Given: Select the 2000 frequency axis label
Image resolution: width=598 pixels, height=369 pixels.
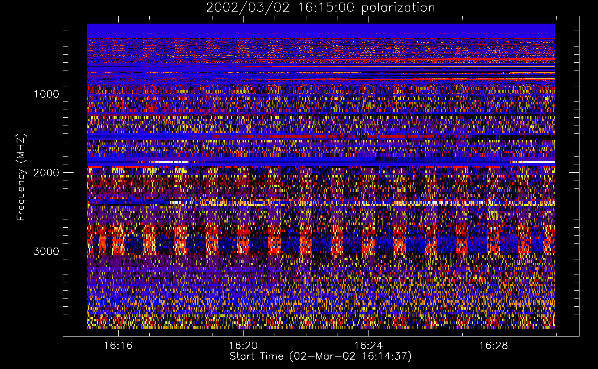Looking at the screenshot, I should [x=46, y=173].
